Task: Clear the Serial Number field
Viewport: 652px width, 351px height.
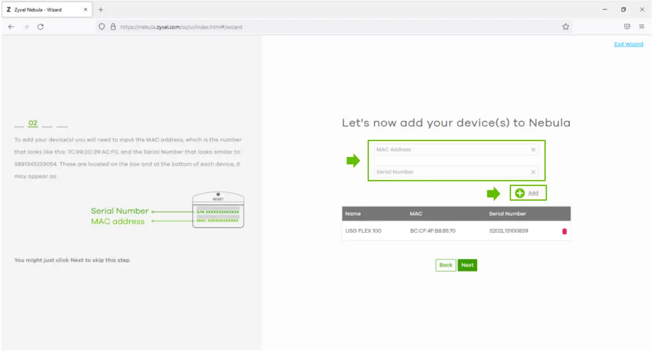Action: click(533, 172)
